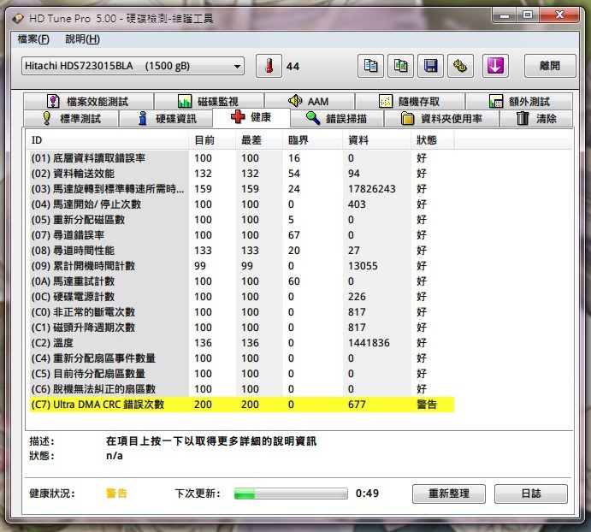Switch to the 磁碟監視 tab

(x=209, y=101)
